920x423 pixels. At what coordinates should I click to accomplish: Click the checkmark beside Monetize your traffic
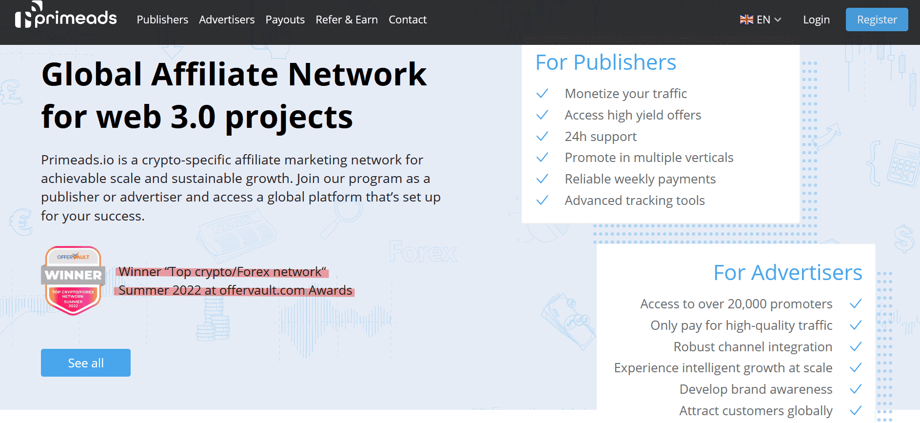(x=542, y=93)
